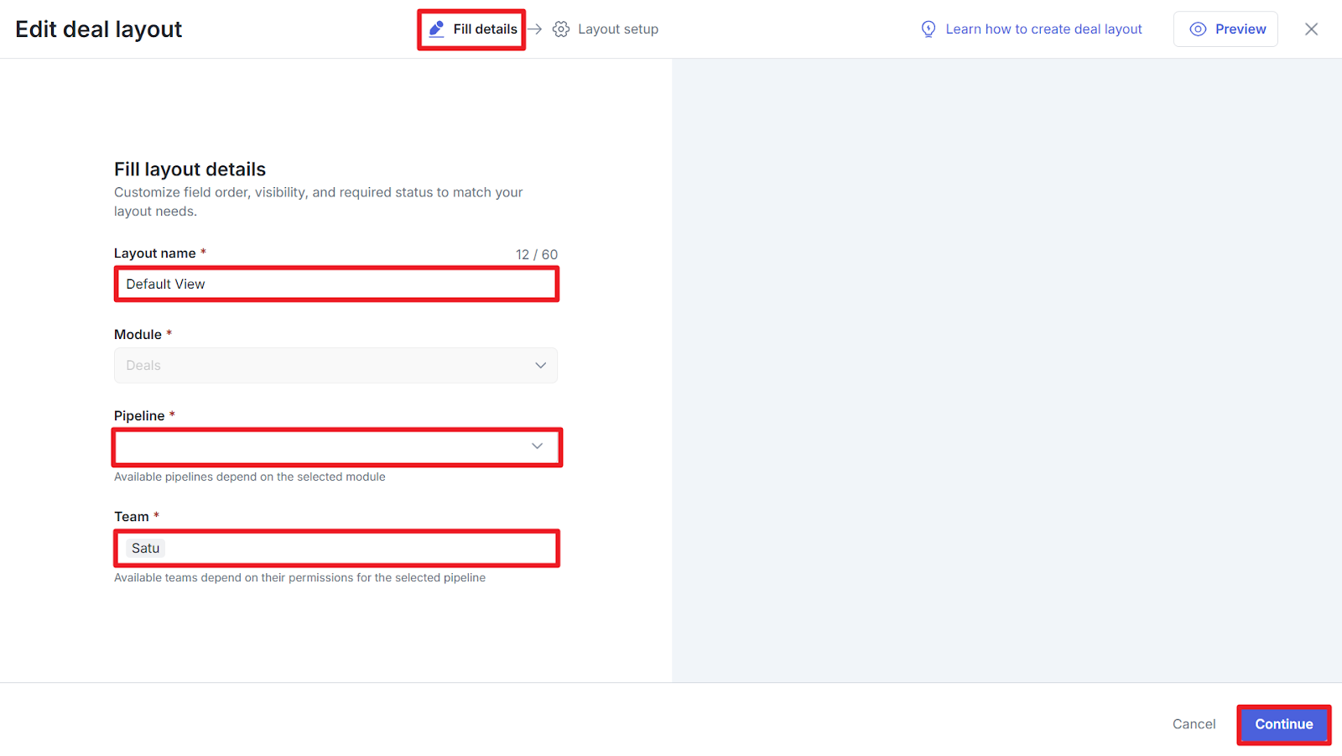Open the Module dropdown showing Deals
The image size is (1342, 756).
[x=335, y=365]
